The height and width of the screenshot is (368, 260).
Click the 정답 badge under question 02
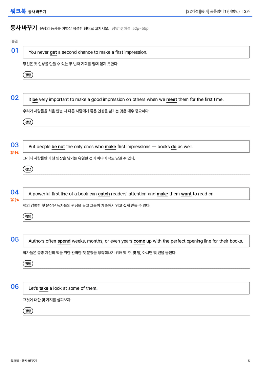coord(28,122)
